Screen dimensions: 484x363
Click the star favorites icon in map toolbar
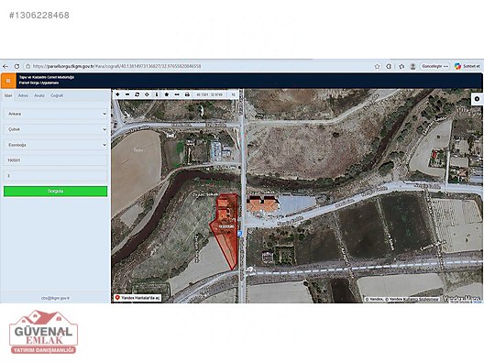(167, 94)
